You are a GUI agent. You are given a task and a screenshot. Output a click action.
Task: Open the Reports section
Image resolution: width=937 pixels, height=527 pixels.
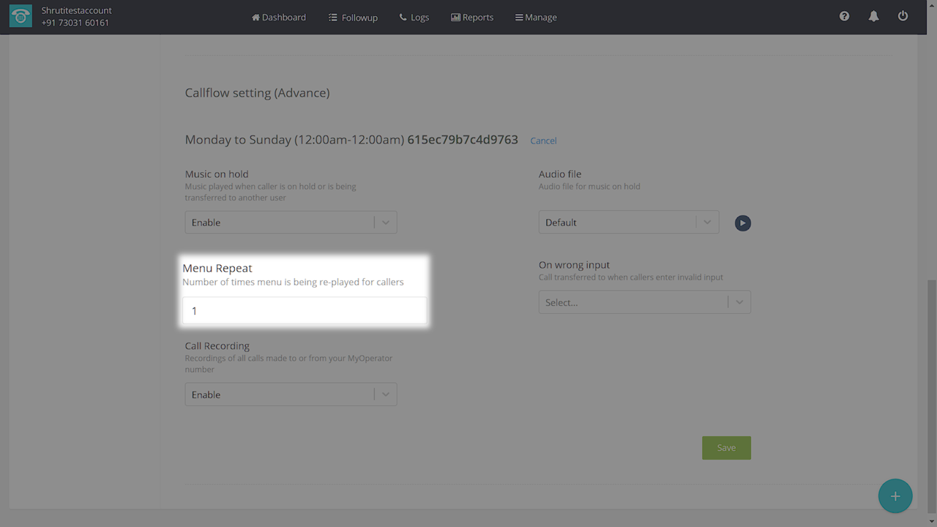point(472,17)
